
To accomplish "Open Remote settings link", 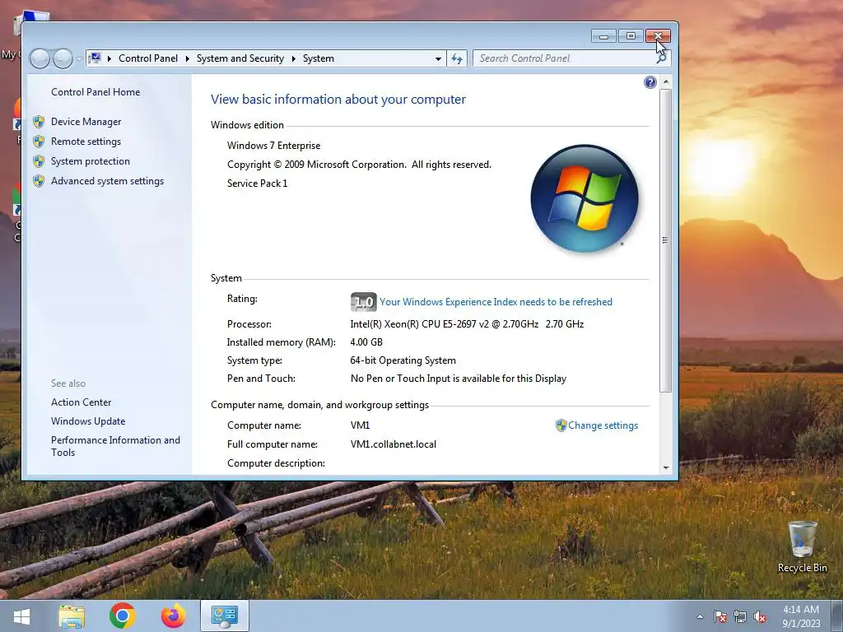I will pyautogui.click(x=86, y=142).
